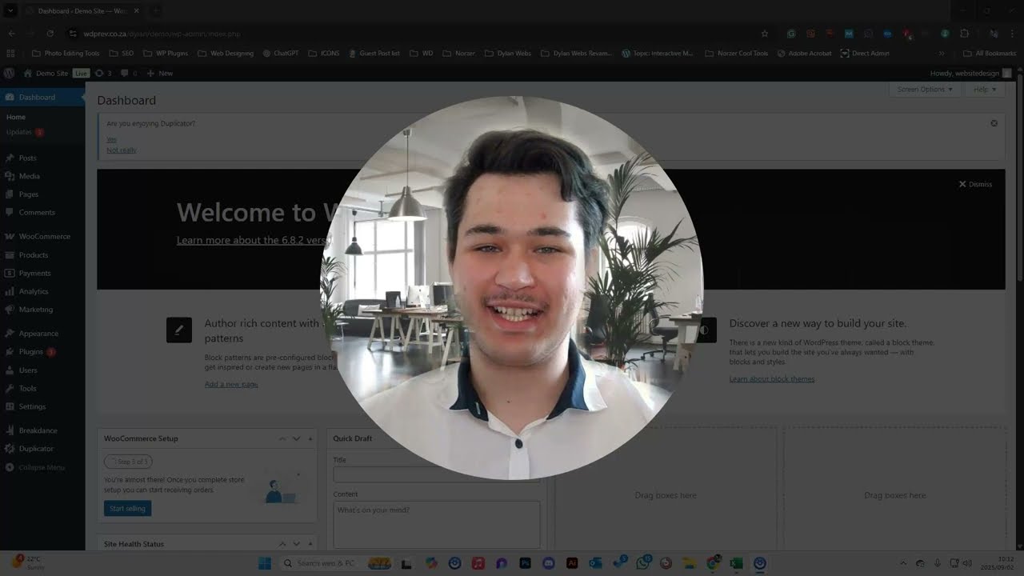This screenshot has height=576, width=1024.
Task: Open Duplicator in the sidebar
Action: tap(36, 449)
